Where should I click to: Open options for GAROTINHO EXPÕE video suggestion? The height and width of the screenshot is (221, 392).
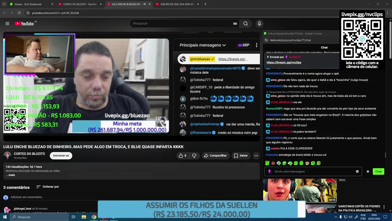384,207
